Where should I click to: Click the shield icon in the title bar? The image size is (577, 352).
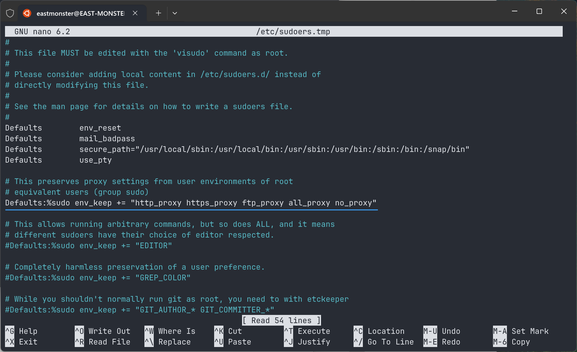point(10,13)
